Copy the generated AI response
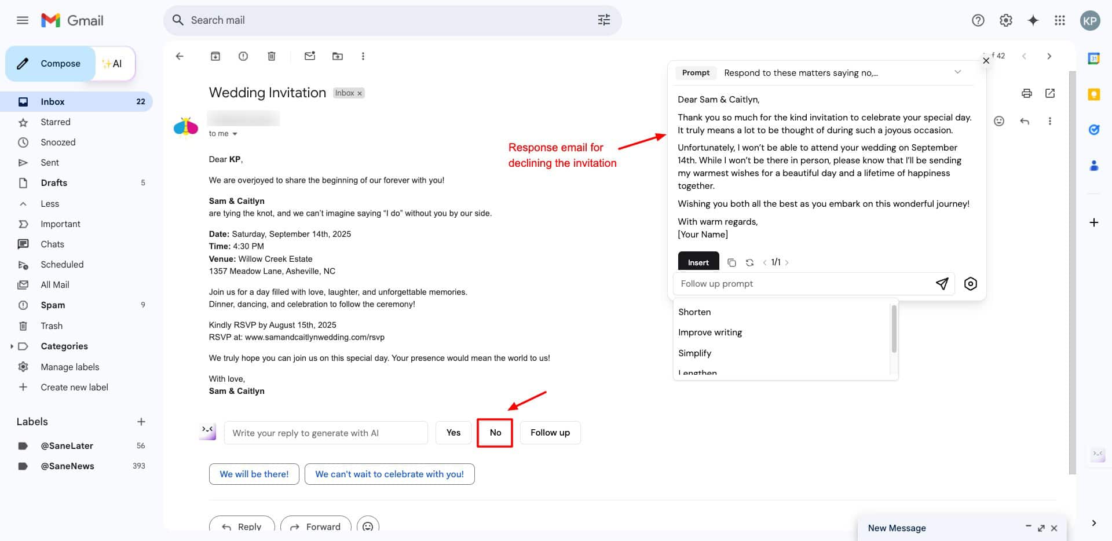Viewport: 1112px width, 541px height. (x=731, y=262)
